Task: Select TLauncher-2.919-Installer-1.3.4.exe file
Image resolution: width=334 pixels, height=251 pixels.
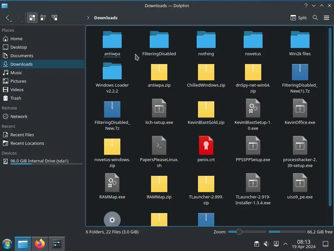Action: tap(253, 189)
